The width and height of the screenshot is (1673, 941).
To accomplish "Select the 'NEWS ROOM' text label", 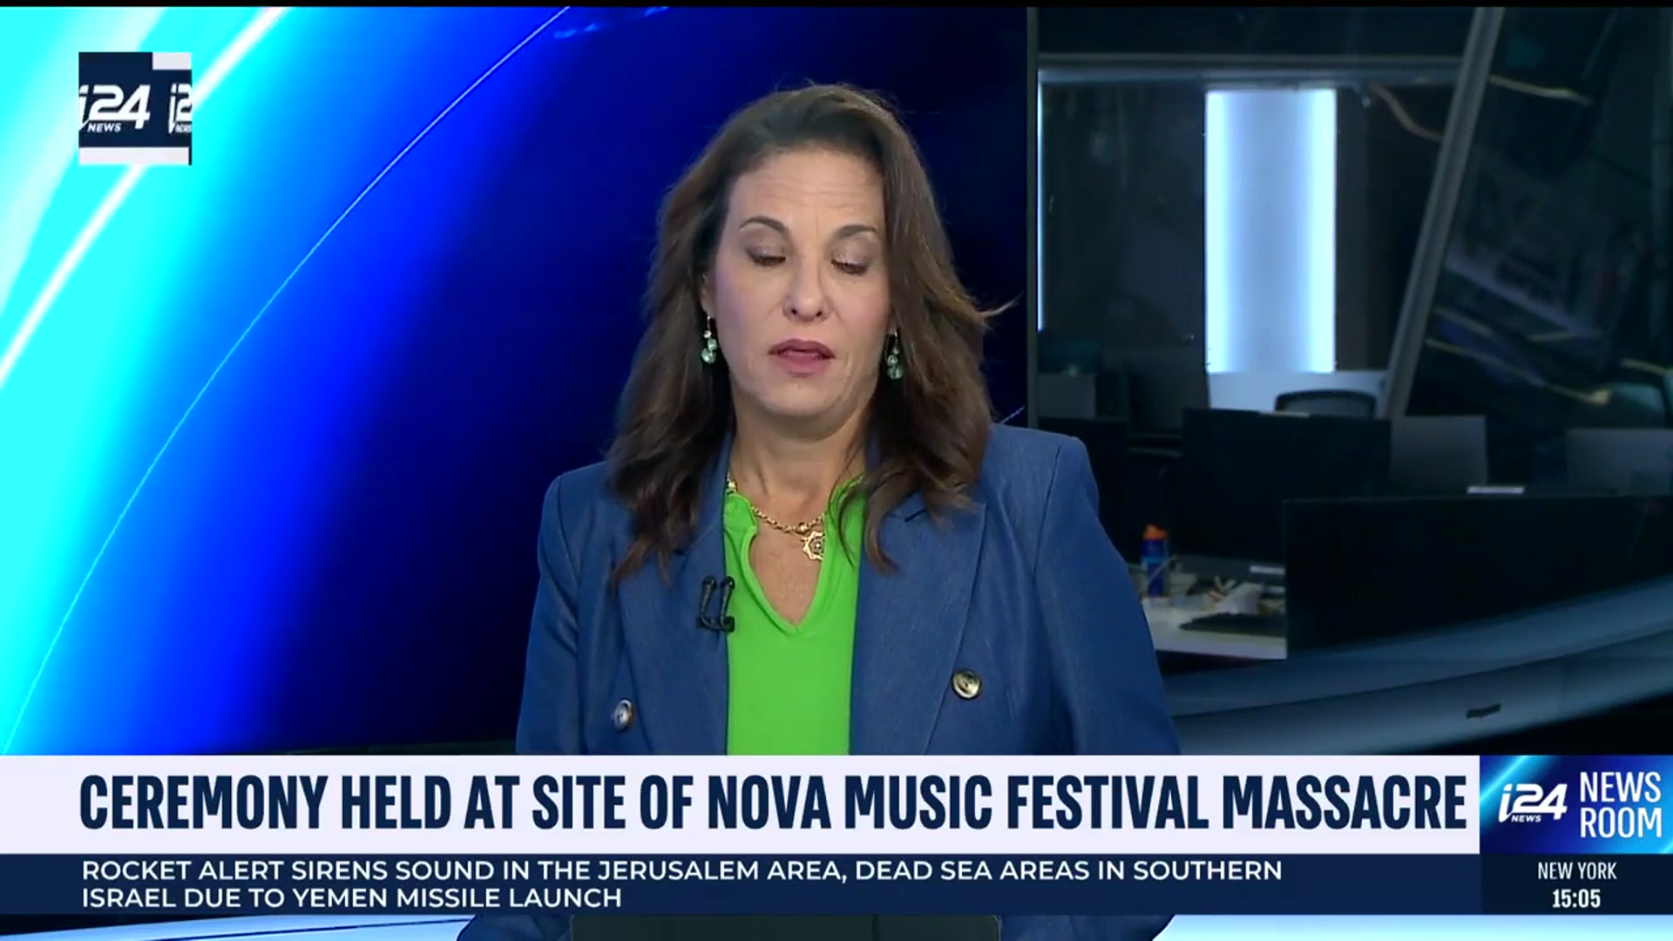I will tap(1620, 805).
